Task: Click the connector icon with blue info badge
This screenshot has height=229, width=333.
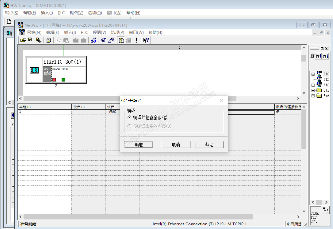Action: tap(94, 40)
